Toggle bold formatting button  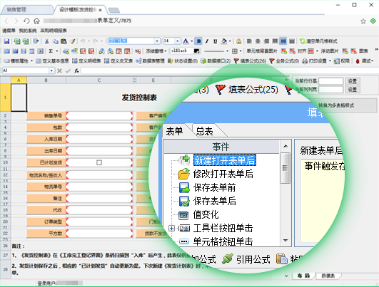[198, 41]
